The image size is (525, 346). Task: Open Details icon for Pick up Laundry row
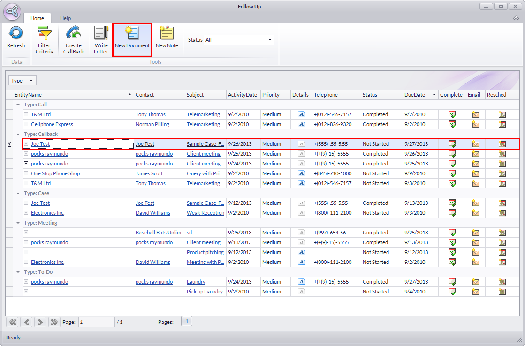coord(302,292)
